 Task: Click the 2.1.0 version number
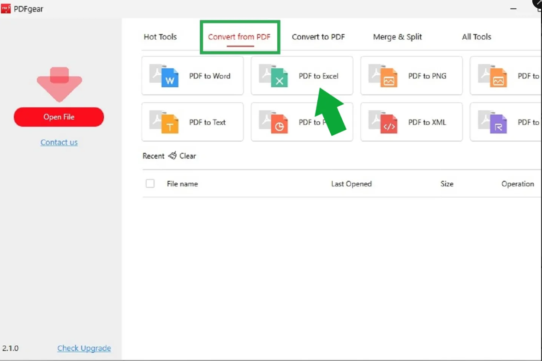coord(10,348)
